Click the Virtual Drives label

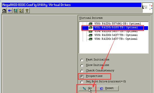pyautogui.click(x=91, y=18)
